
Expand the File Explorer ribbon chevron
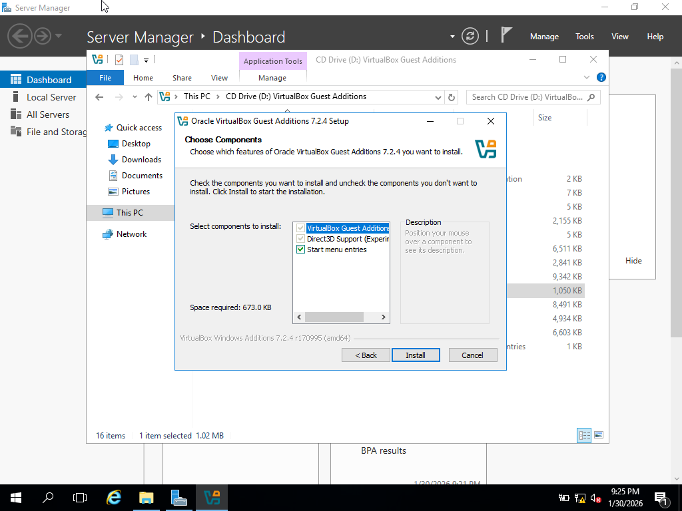[x=587, y=78]
